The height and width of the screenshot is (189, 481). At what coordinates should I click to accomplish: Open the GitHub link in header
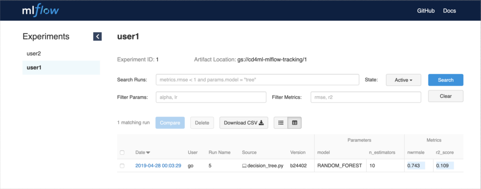[426, 11]
